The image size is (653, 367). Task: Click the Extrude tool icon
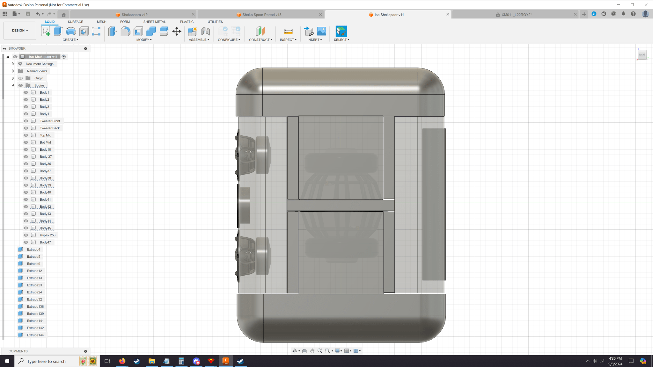(x=58, y=31)
